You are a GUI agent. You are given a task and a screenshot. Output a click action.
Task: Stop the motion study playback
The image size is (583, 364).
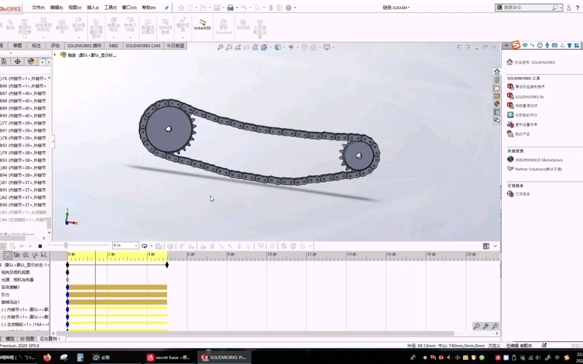40,246
